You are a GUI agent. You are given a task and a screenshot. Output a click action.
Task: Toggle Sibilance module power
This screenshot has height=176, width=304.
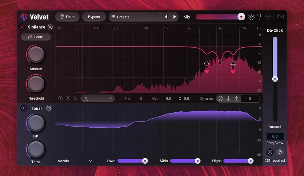[22, 27]
